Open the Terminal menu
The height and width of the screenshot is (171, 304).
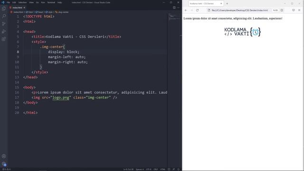[51, 2]
